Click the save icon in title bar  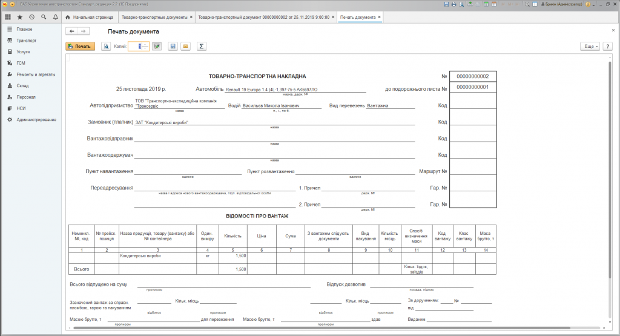coord(446,4)
